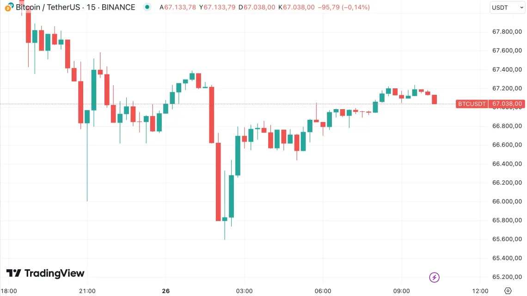
Task: Click the green market status dot
Action: coord(147,7)
